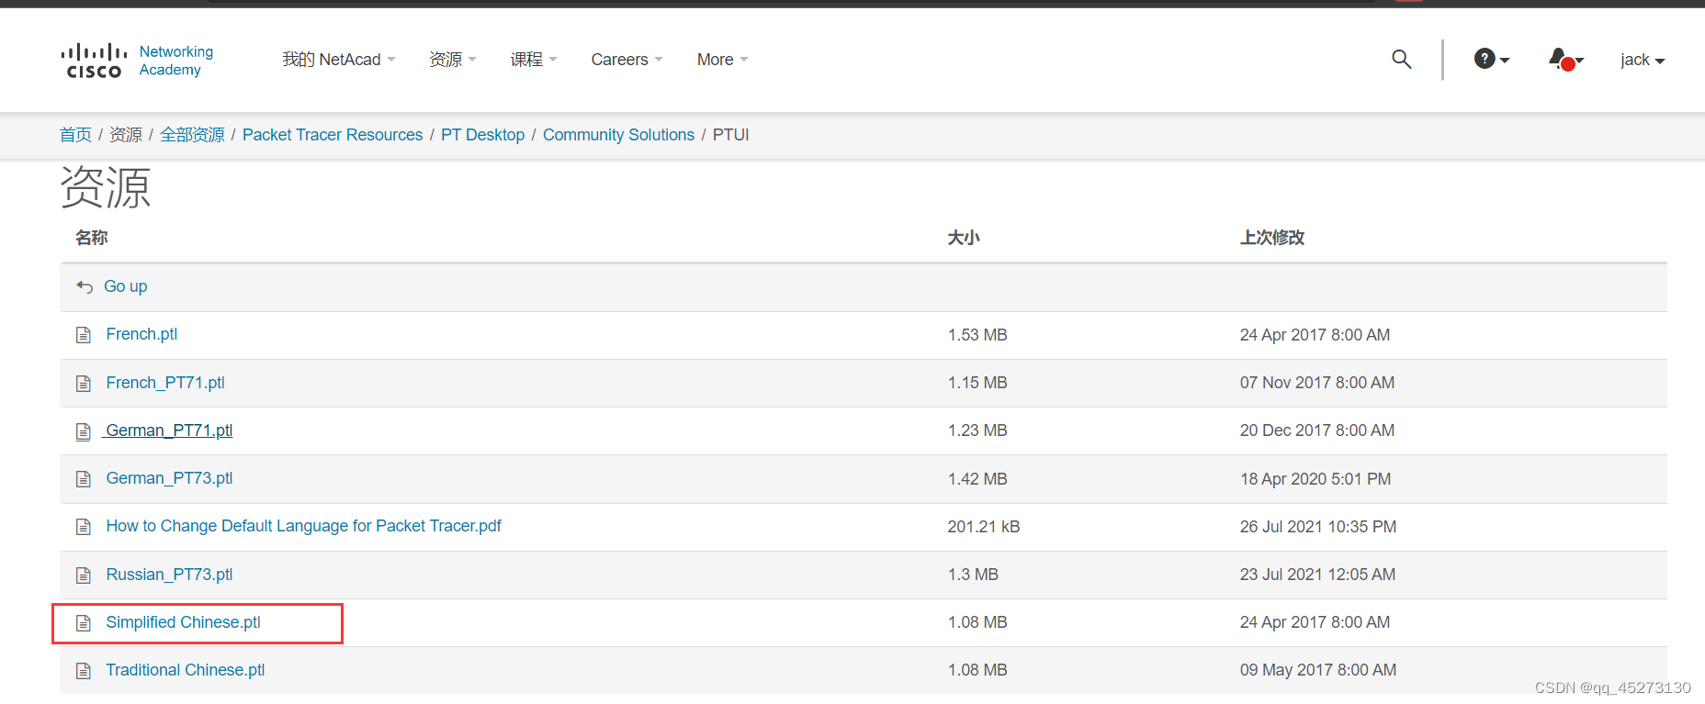The image size is (1705, 704).
Task: Click file icon next to Russian_PT73.ptl
Action: click(84, 575)
